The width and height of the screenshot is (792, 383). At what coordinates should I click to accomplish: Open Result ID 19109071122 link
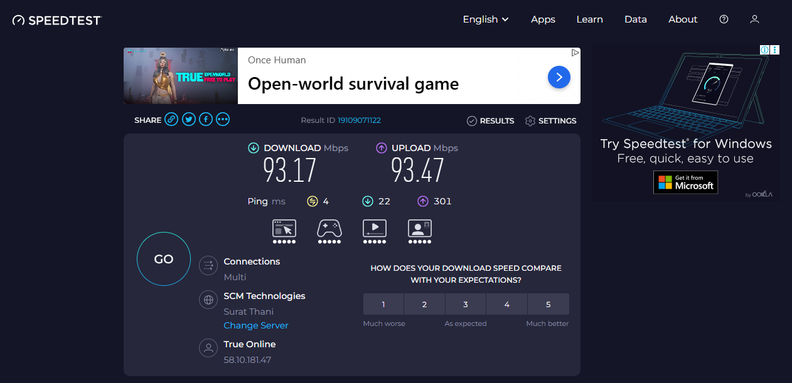tap(359, 120)
